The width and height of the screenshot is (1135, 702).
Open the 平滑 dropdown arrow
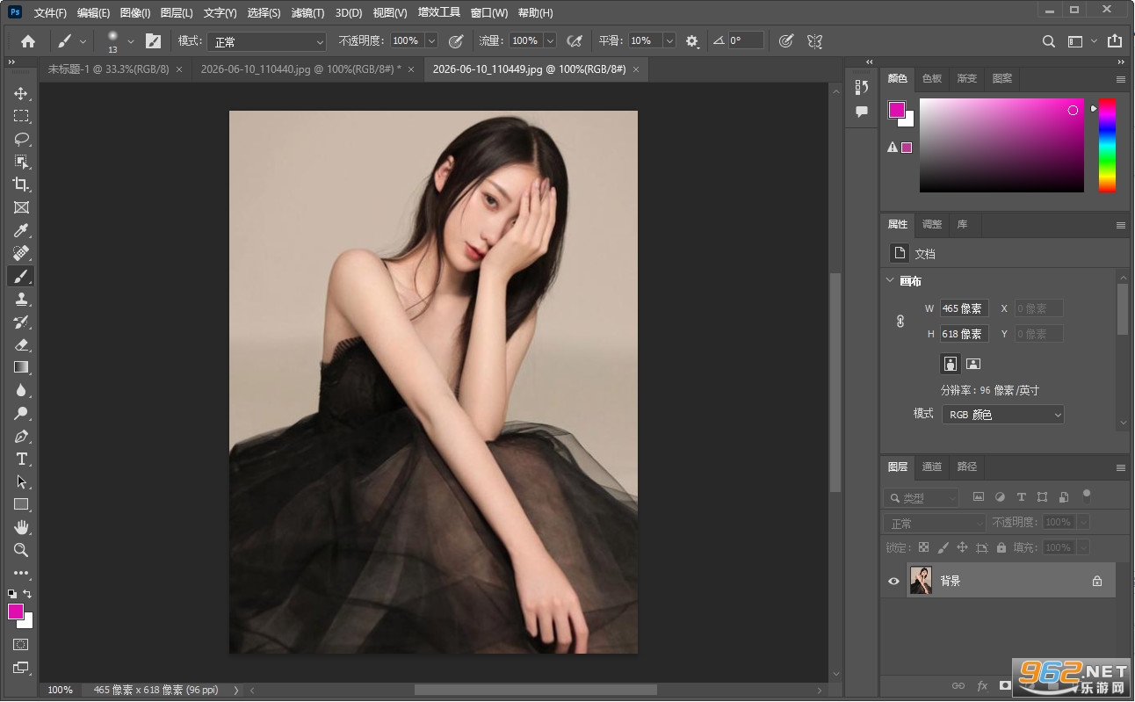pyautogui.click(x=669, y=40)
